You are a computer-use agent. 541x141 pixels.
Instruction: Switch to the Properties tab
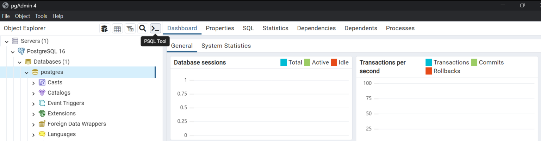coord(220,28)
